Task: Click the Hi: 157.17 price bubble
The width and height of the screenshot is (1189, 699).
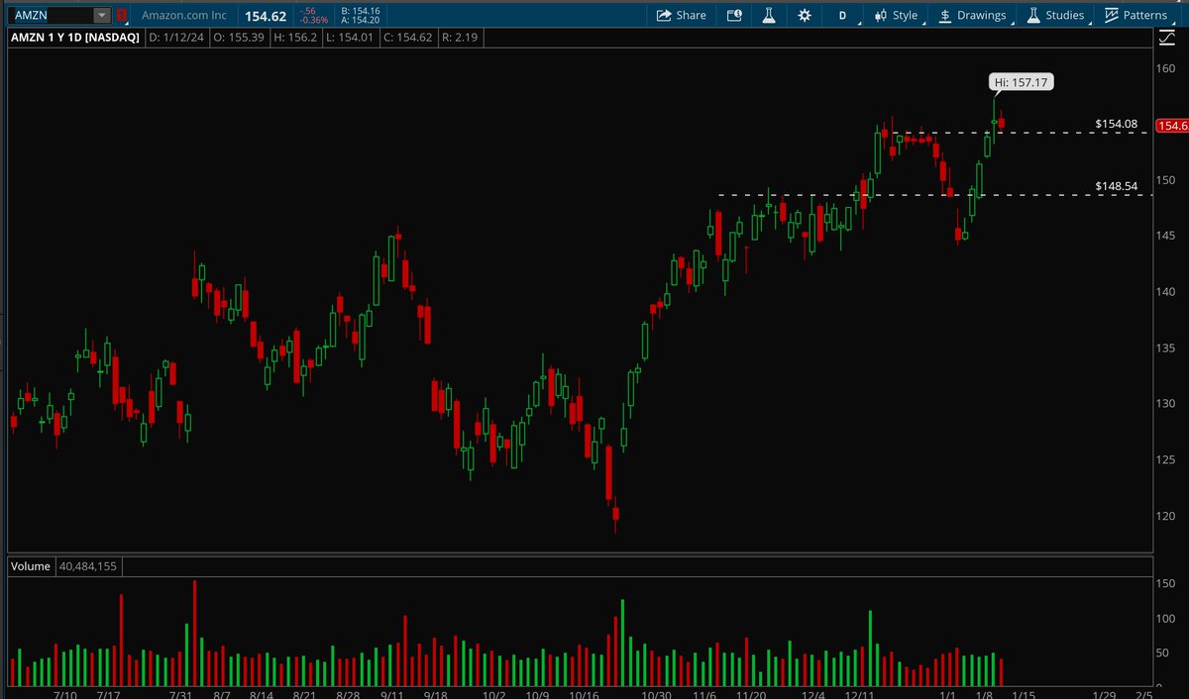Action: click(x=1021, y=83)
